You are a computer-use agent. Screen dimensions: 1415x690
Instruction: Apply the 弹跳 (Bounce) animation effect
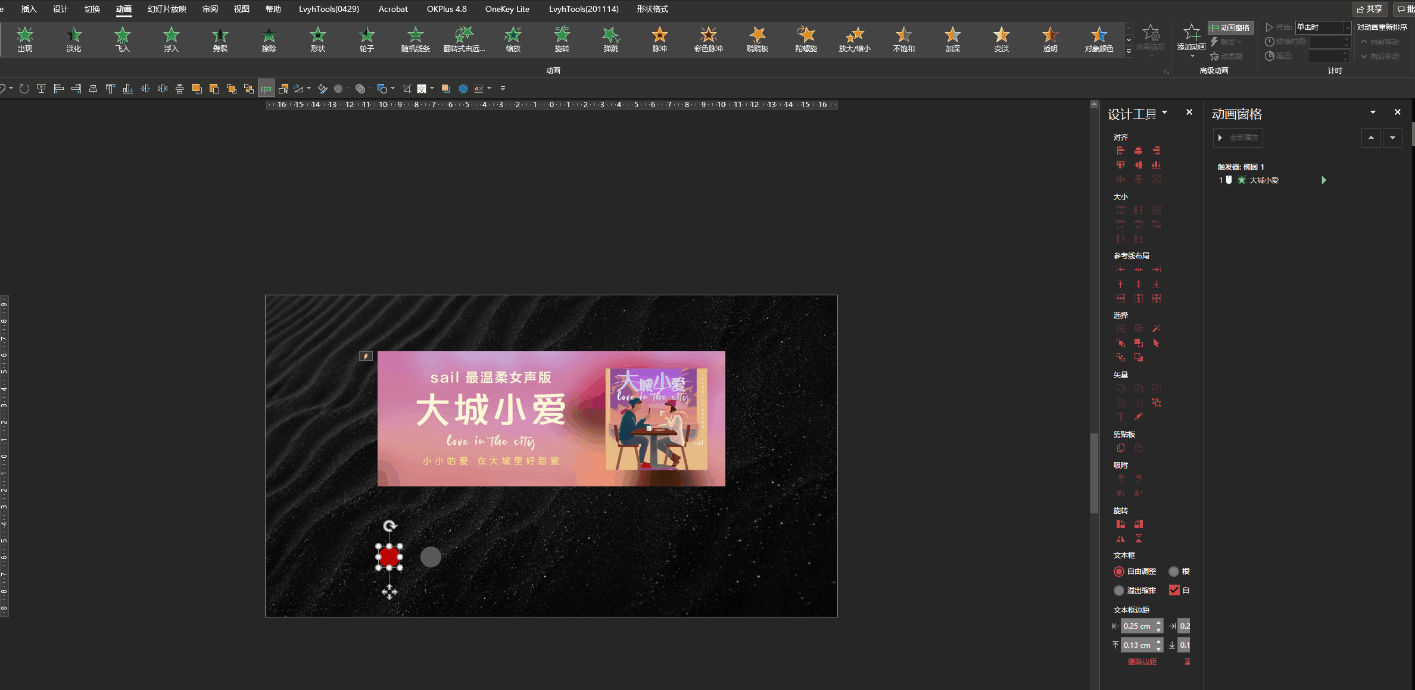point(611,40)
